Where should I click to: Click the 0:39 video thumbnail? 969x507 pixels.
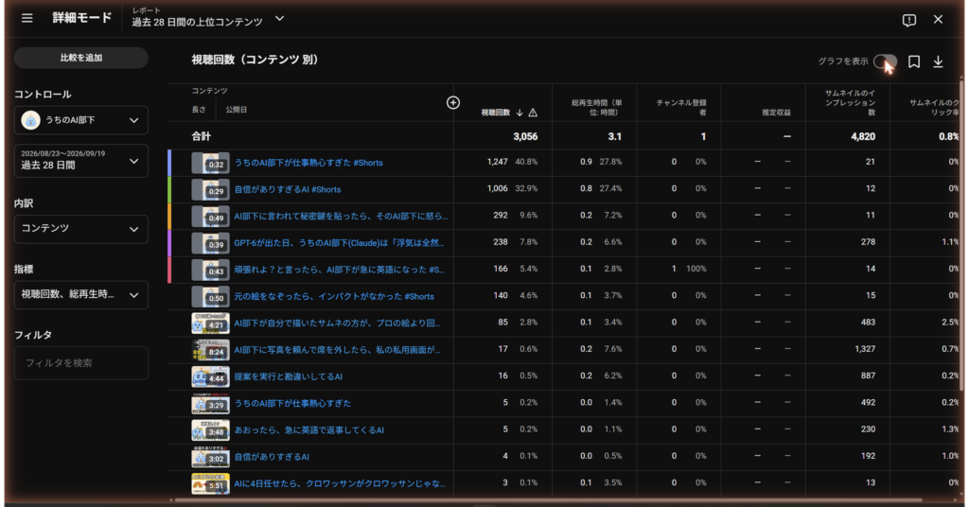click(x=210, y=243)
